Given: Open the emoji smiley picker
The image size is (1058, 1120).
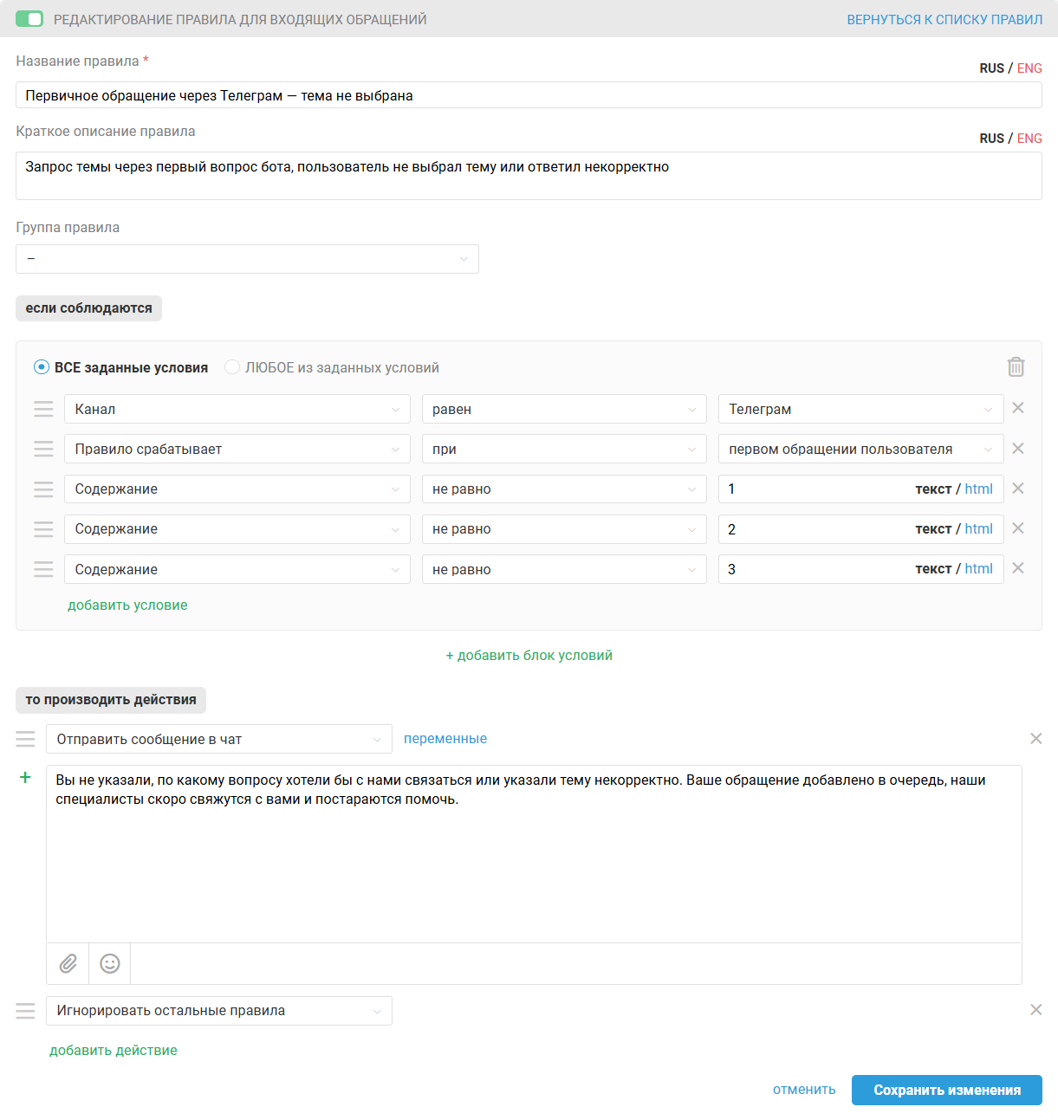Looking at the screenshot, I should [x=110, y=963].
